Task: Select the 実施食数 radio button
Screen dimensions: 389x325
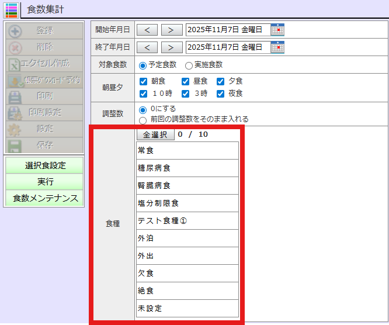Action: tap(189, 65)
